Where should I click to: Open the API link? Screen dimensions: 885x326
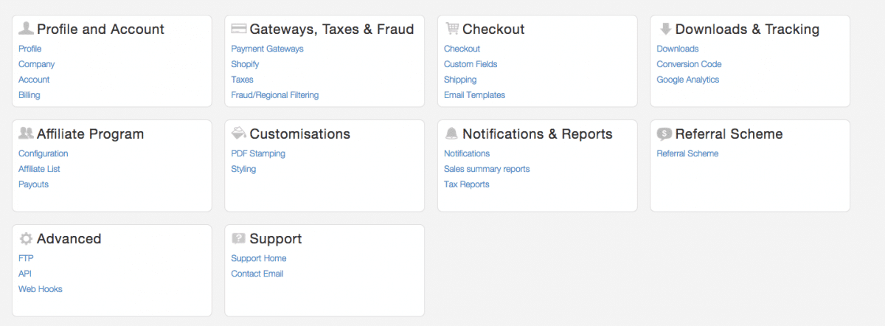[x=25, y=274]
